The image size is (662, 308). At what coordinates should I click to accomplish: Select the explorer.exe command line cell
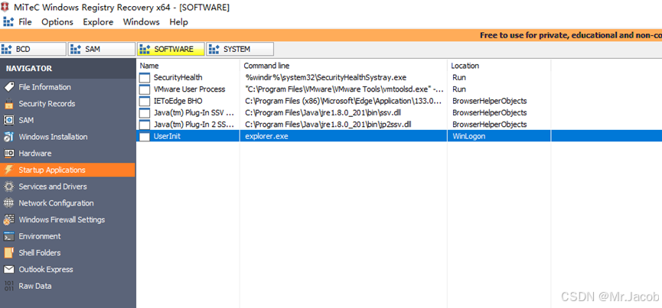[344, 137]
